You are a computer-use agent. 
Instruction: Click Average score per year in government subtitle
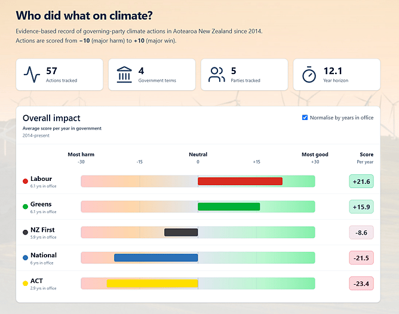coord(62,128)
